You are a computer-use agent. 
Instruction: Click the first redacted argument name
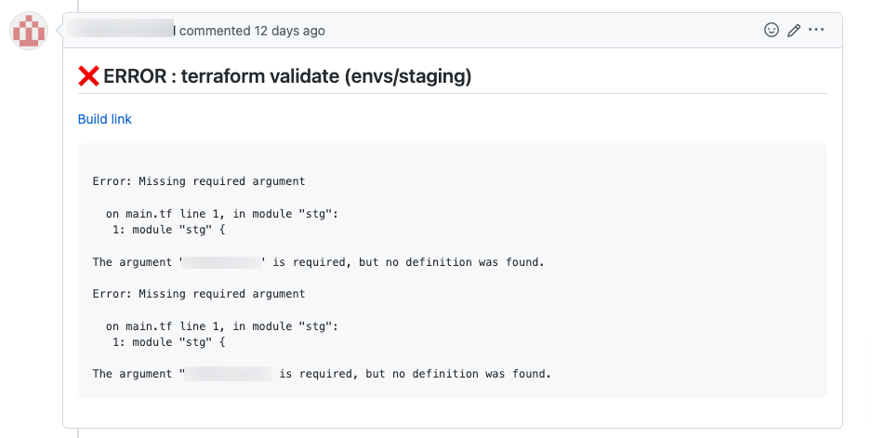[222, 262]
